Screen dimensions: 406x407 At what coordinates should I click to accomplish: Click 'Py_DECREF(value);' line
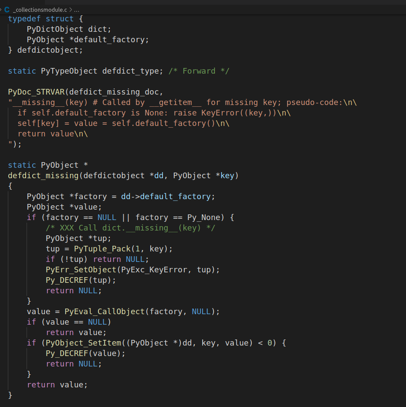(x=85, y=353)
